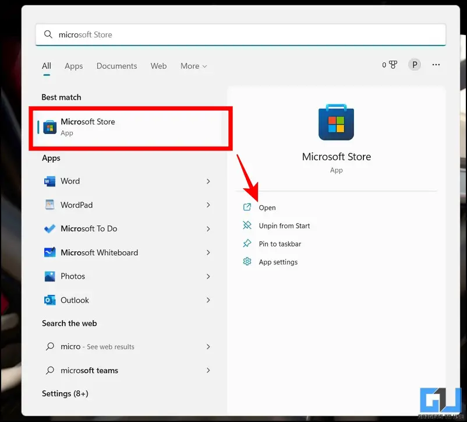467x422 pixels.
Task: Switch to the Apps filter tab
Action: tap(74, 66)
